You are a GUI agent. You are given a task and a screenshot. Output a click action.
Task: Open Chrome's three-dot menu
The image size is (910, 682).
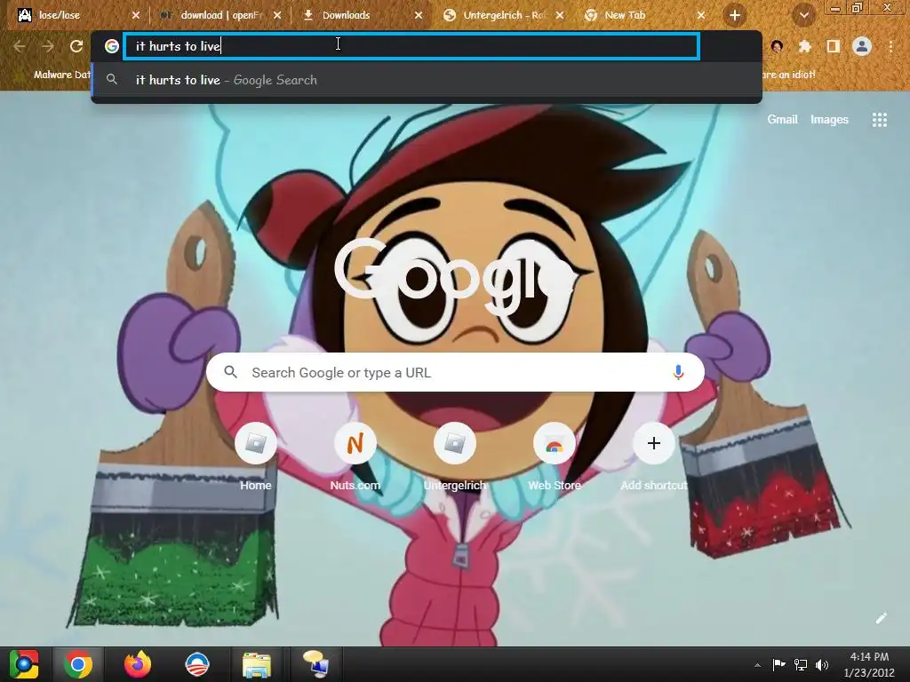890,46
